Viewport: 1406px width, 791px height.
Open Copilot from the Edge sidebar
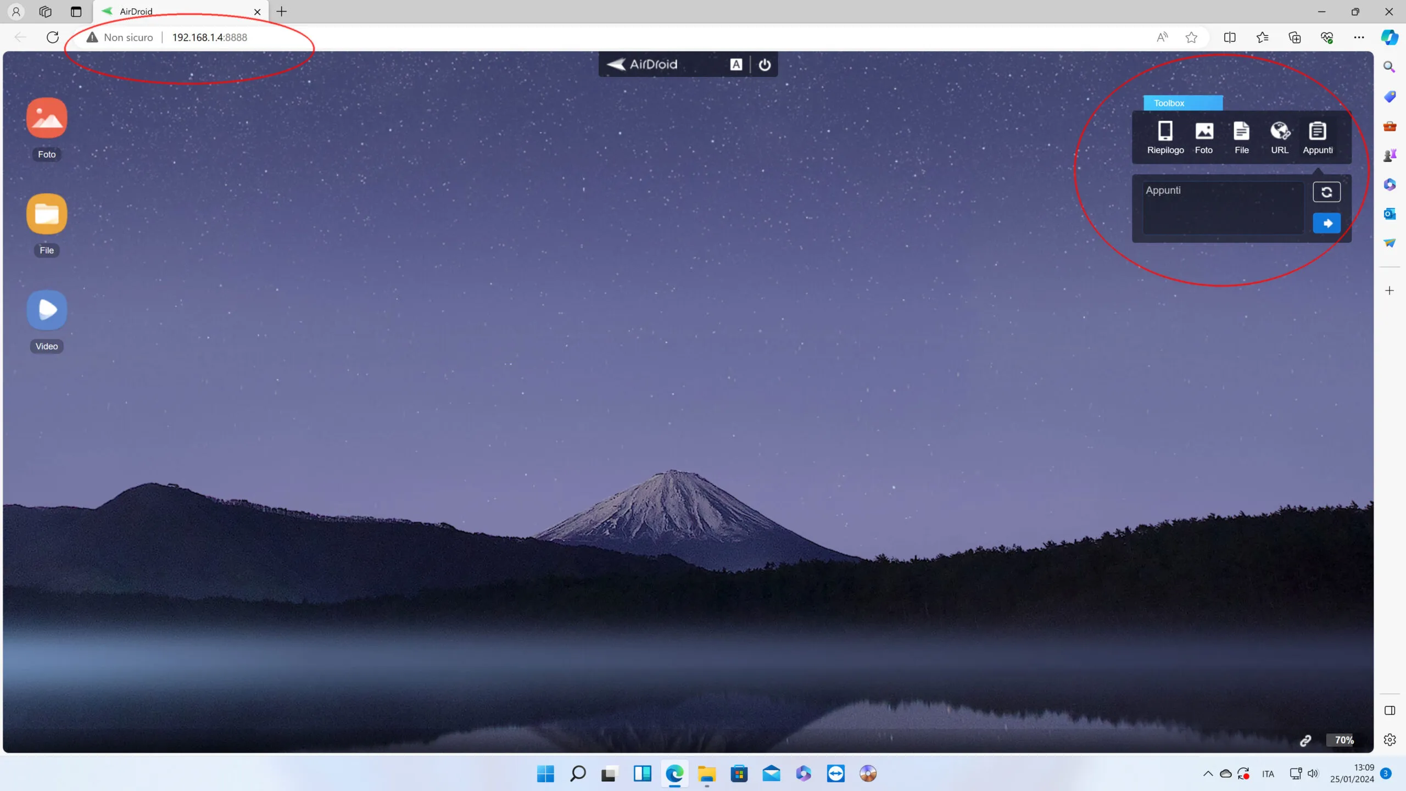[1390, 37]
